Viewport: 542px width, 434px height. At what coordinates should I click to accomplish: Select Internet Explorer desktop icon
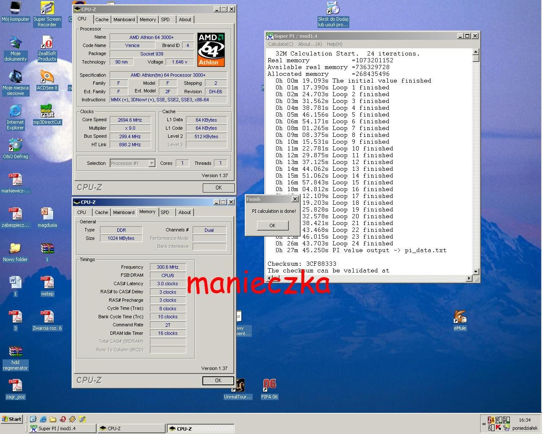(x=15, y=117)
